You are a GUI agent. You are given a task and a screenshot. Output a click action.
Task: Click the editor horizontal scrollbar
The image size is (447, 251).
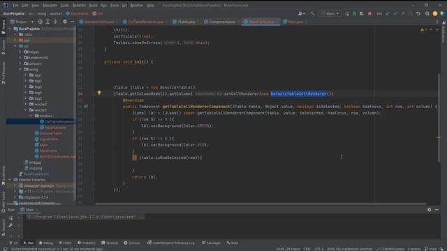pyautogui.click(x=261, y=204)
